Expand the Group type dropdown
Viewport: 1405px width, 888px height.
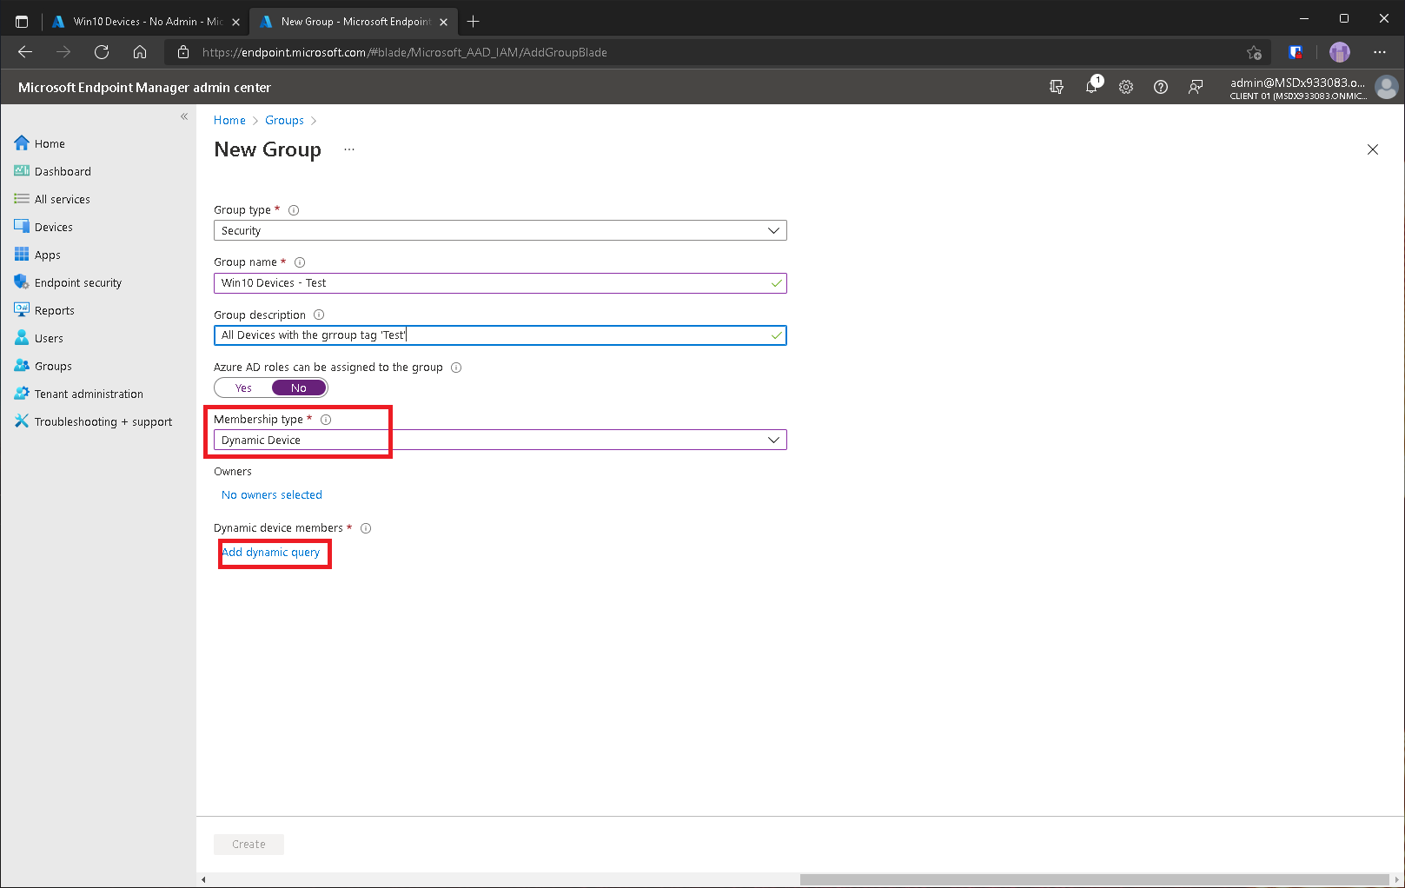point(500,230)
